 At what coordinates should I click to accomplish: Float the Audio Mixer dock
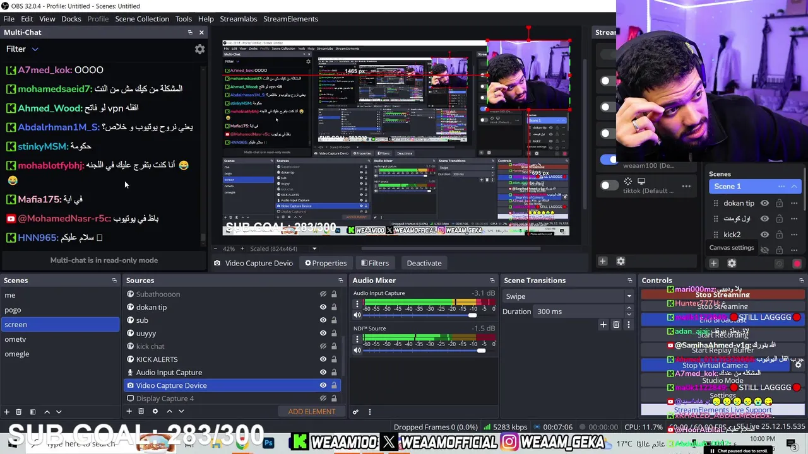point(492,281)
